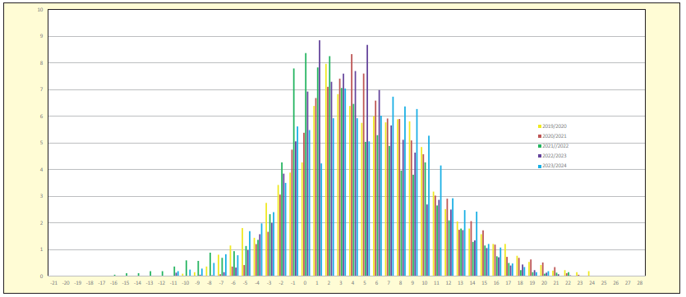686x297 pixels.
Task: Click the green 2021//2022 legend swatch
Action: pos(540,146)
